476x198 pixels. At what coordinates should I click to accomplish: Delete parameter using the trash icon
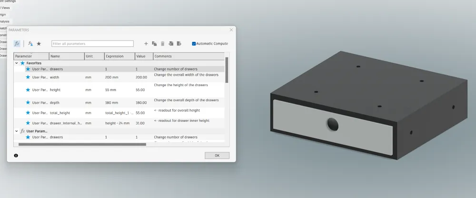[x=162, y=44]
